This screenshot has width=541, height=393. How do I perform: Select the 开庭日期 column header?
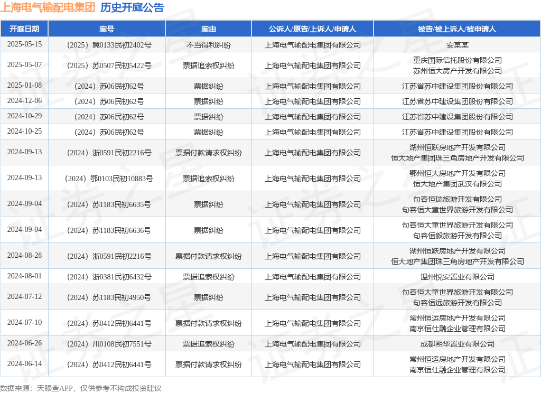click(24, 29)
